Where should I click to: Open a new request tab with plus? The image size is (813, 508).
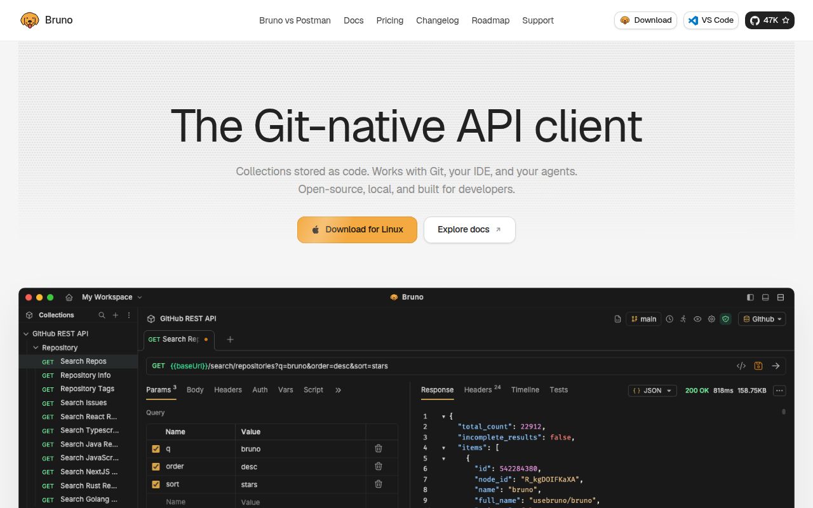[231, 340]
